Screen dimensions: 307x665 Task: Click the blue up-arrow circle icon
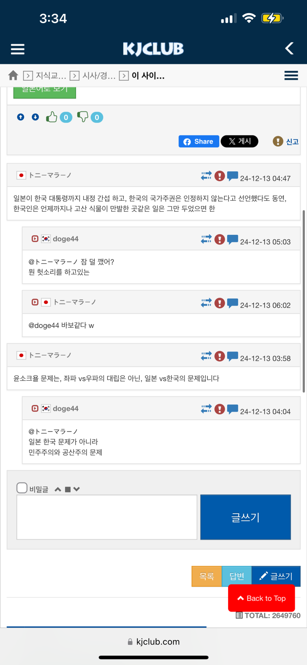(x=21, y=117)
